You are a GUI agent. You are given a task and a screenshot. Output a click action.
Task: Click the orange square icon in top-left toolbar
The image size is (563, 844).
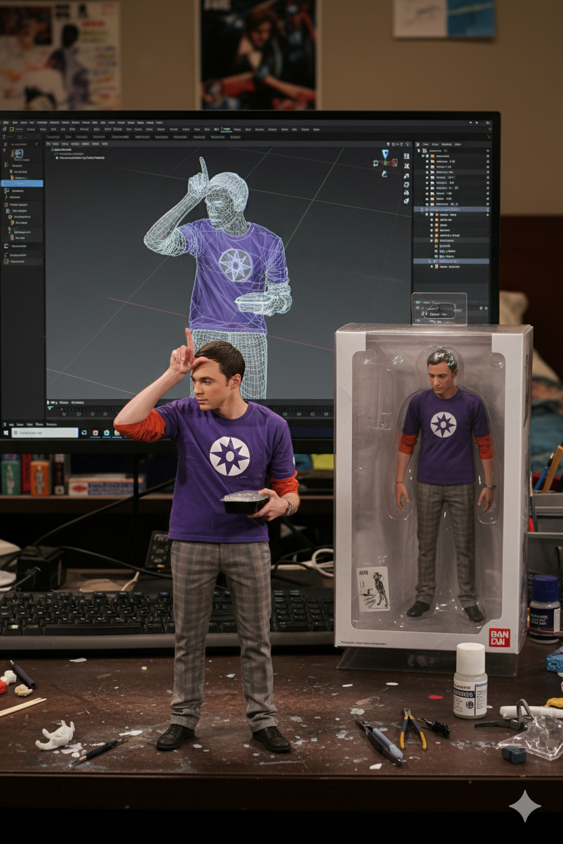(x=12, y=128)
